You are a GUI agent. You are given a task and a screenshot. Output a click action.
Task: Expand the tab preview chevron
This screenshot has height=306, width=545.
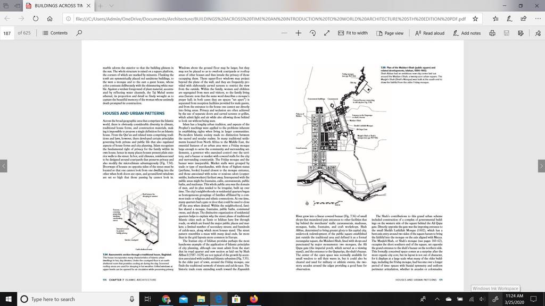(111, 6)
